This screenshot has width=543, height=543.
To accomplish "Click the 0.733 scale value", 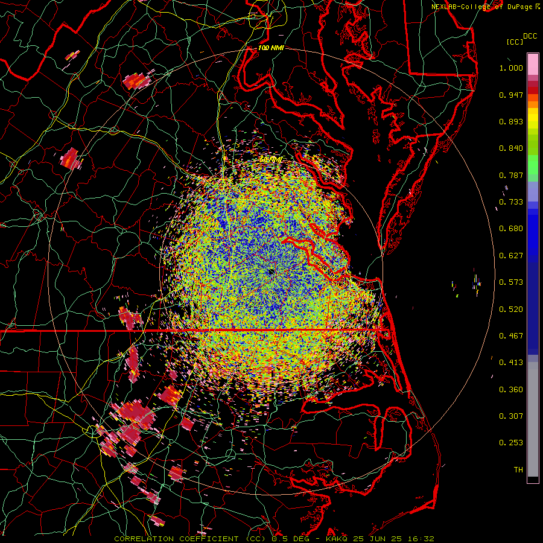I will (x=511, y=202).
